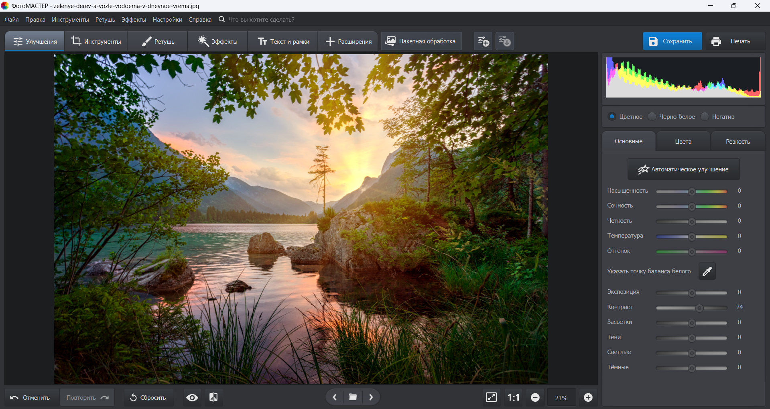This screenshot has width=770, height=409.
Task: Open Пакетная обработка batch processing
Action: click(421, 41)
